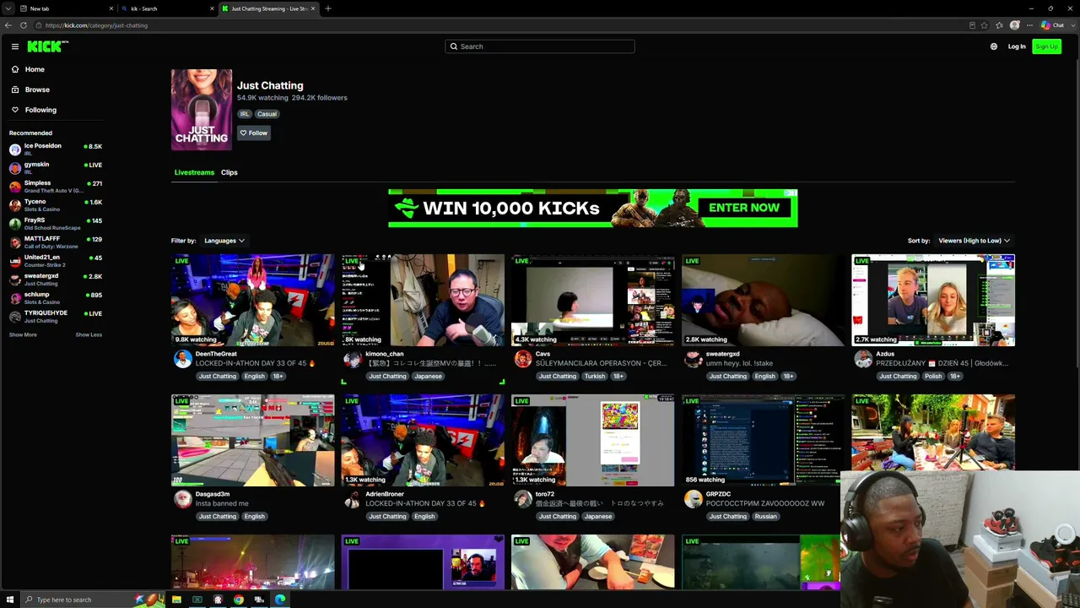Viewport: 1080px width, 608px height.
Task: Click Tyceno's avatar in Recommended
Action: (x=15, y=205)
